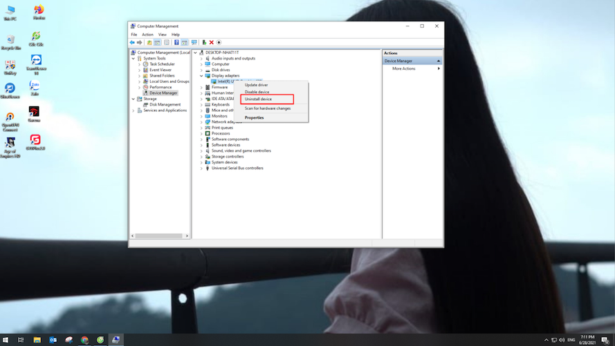
Task: Expand the Event Viewer node
Action: tap(139, 70)
